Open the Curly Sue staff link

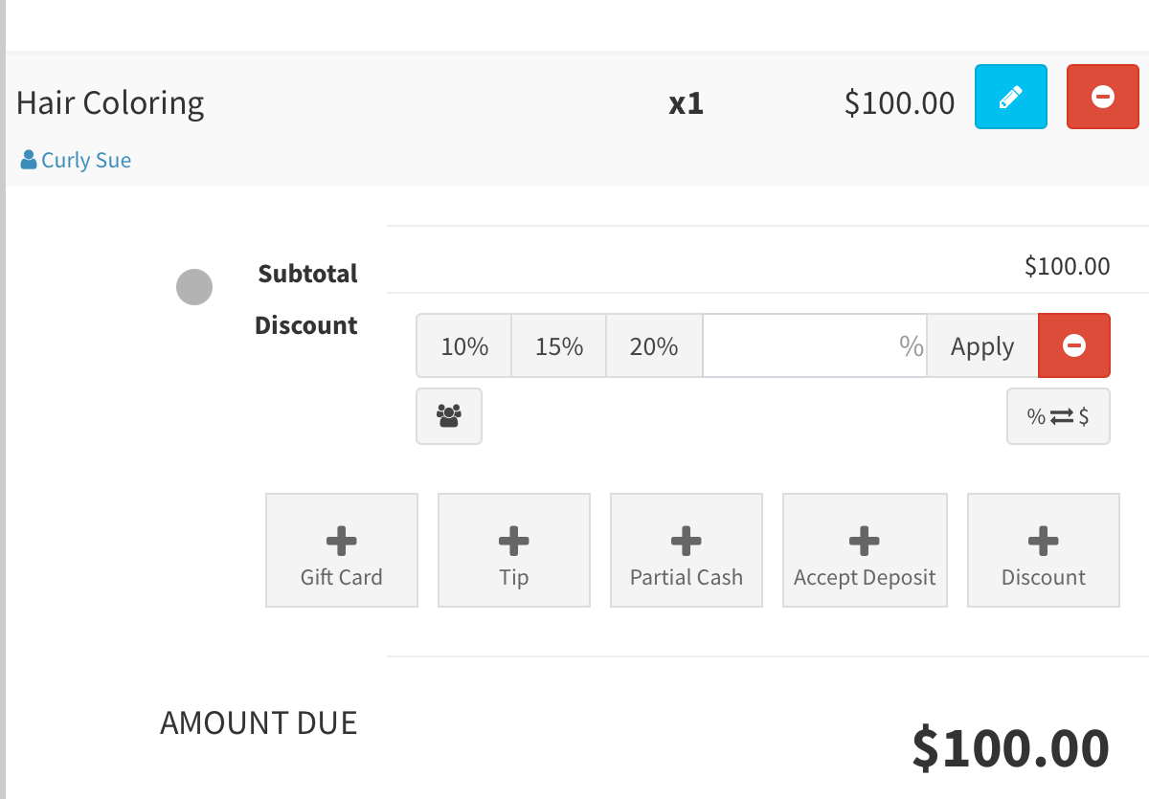pos(85,160)
